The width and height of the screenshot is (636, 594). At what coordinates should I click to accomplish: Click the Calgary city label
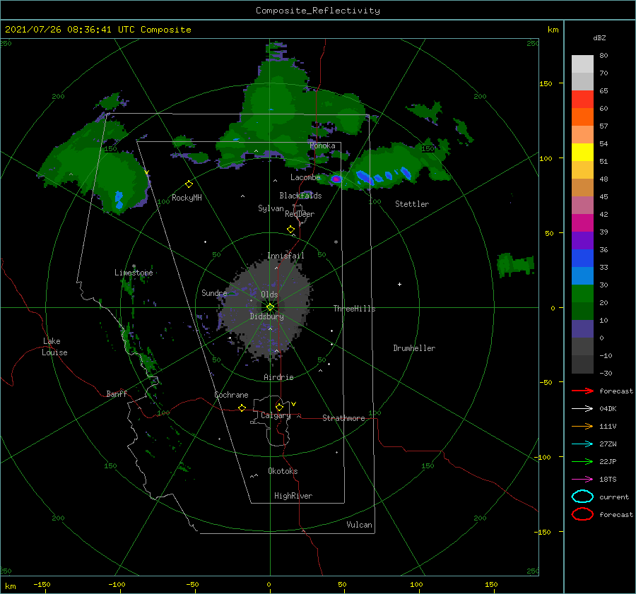tap(276, 415)
